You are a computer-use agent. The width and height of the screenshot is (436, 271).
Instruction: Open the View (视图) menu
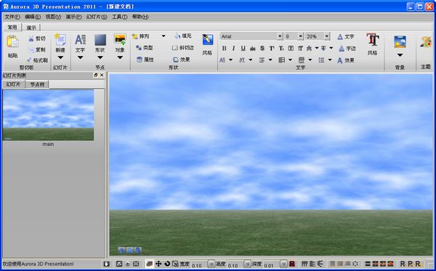pyautogui.click(x=53, y=17)
